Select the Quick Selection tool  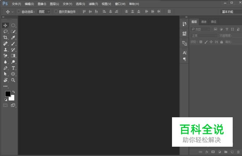pyautogui.click(x=13, y=32)
